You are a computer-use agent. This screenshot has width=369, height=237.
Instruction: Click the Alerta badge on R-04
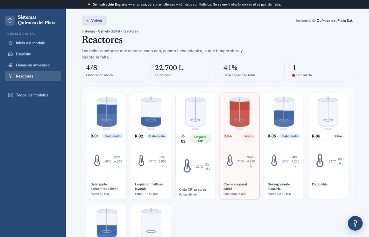pyautogui.click(x=249, y=136)
